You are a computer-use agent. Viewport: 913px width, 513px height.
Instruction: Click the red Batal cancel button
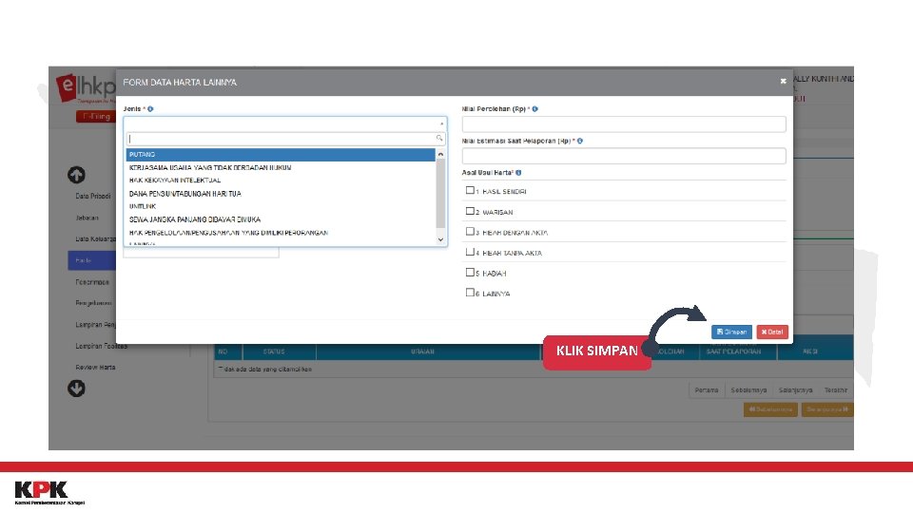point(772,332)
